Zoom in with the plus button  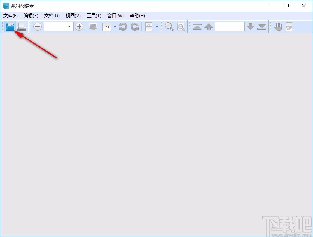pyautogui.click(x=79, y=27)
